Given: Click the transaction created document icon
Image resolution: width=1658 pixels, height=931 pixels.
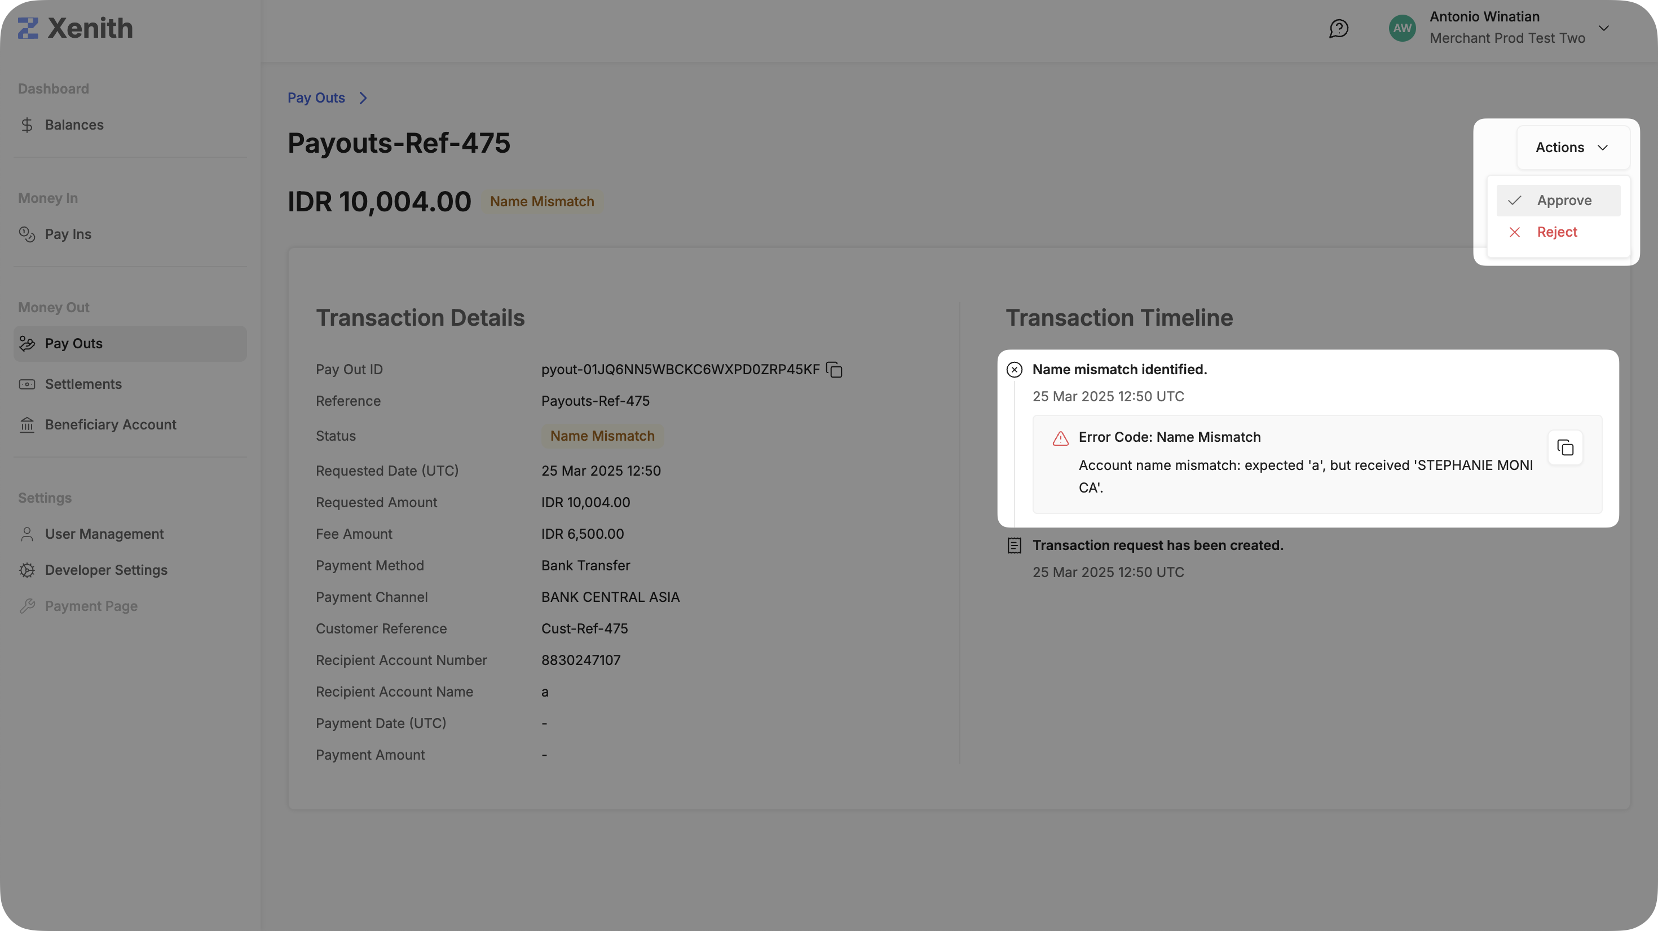Looking at the screenshot, I should [x=1015, y=546].
